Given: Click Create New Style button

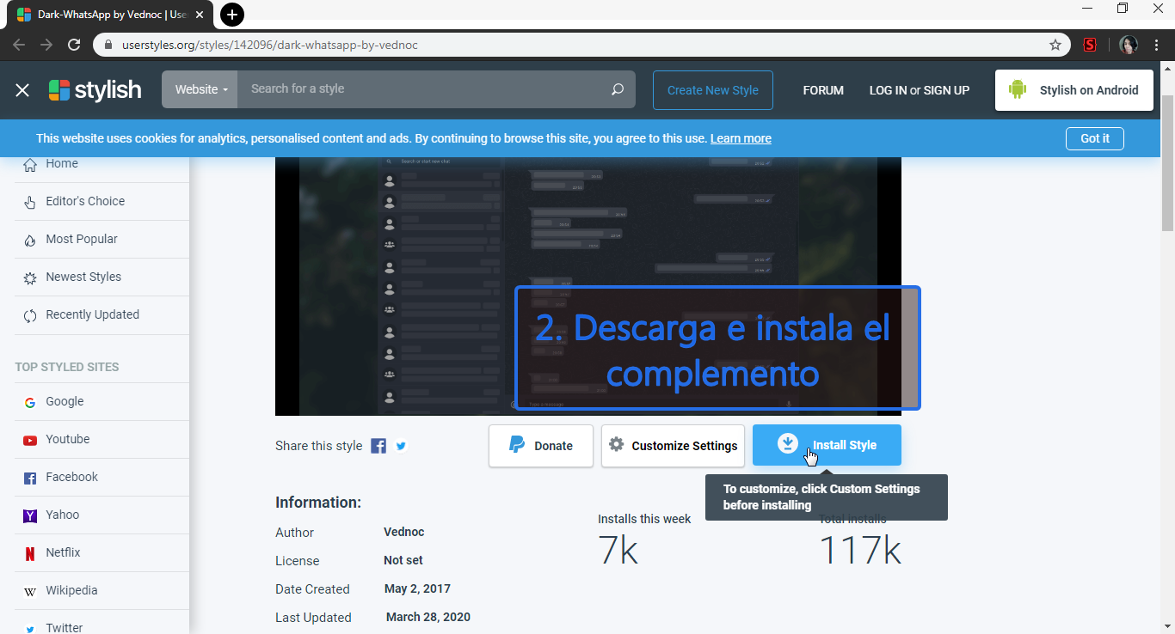Looking at the screenshot, I should coord(713,90).
